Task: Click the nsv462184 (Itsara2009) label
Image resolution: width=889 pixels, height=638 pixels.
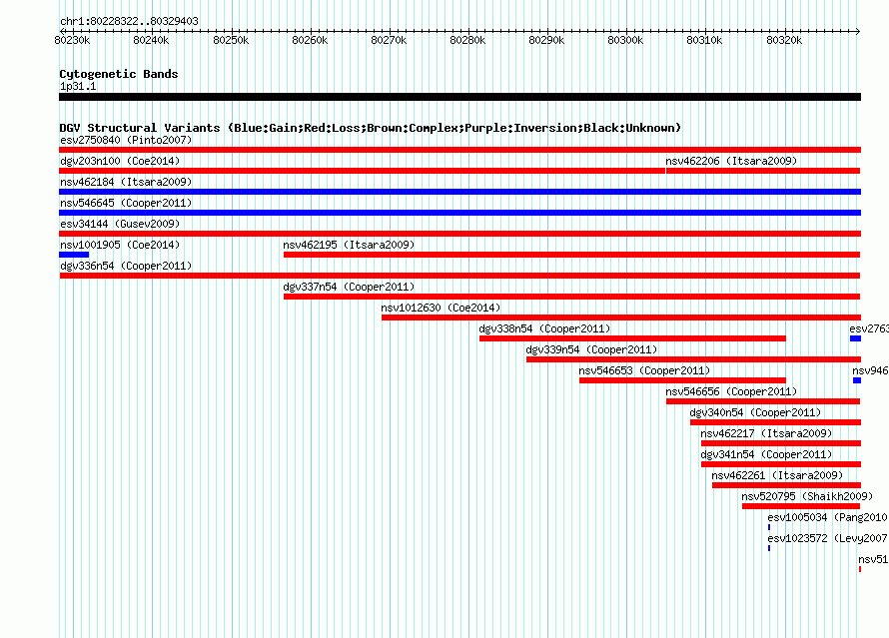Action: (126, 182)
